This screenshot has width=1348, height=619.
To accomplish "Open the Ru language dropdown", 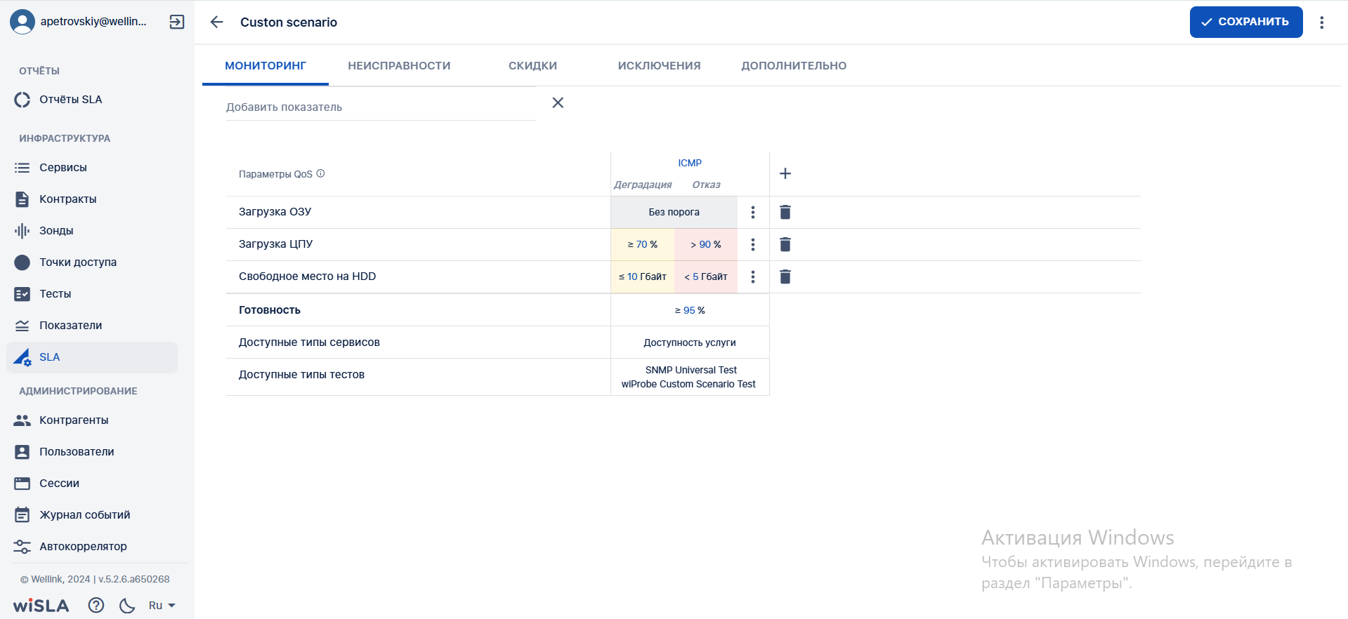I will point(162,605).
